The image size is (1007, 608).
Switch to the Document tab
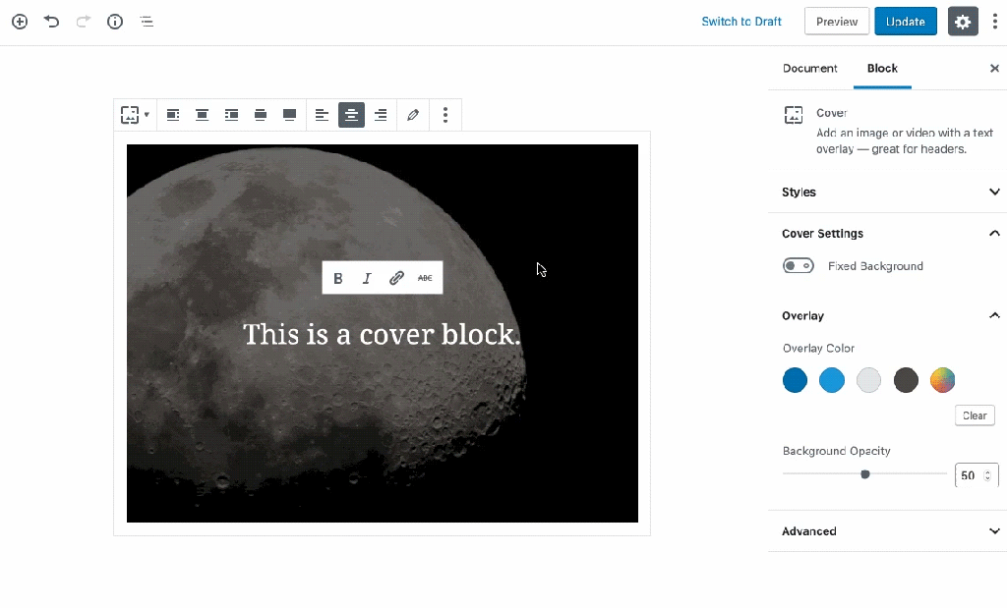tap(809, 69)
